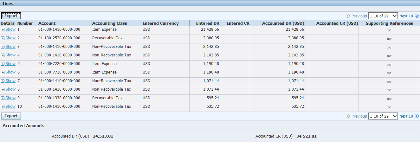
Task: Click the bottom next page arrow icon
Action: tap(417, 116)
